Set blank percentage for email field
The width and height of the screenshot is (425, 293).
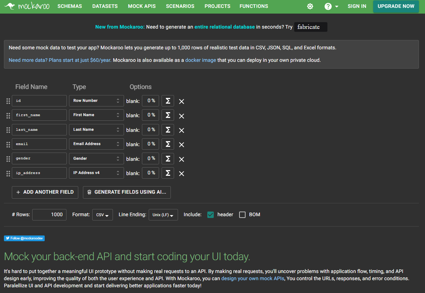tap(150, 144)
